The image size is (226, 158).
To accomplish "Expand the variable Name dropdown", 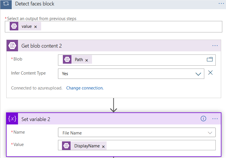I will (x=210, y=133).
